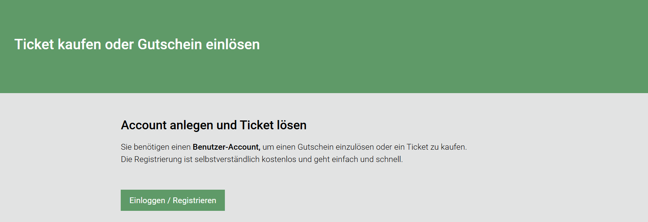
Task: Click the word einfach in the second sentence
Action: coord(345,159)
